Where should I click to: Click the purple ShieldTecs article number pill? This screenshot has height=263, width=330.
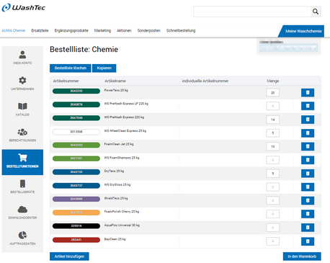pyautogui.click(x=76, y=199)
